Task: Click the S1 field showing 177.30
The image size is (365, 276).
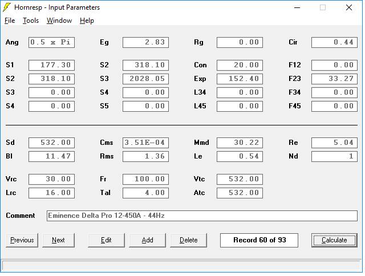Action: click(51, 65)
